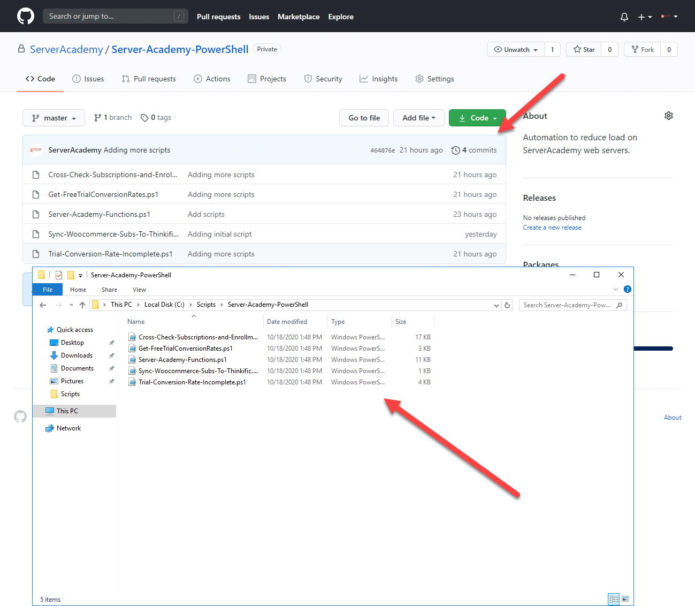Screen dimensions: 695x606
Task: Open the View ribbon tab in Explorer
Action: 139,289
